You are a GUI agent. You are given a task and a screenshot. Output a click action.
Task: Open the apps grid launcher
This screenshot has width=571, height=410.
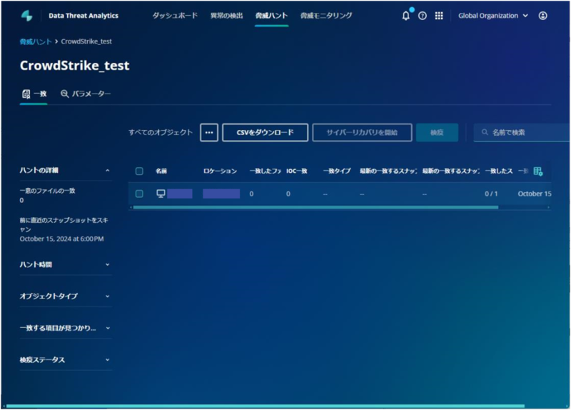tap(439, 16)
